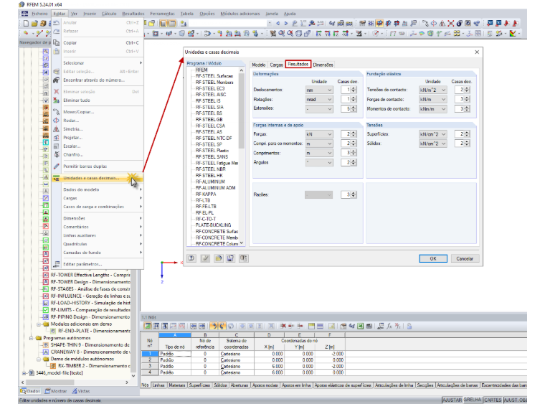Open the Ângulos unit dropdown
The height and width of the screenshot is (404, 545).
point(319,162)
